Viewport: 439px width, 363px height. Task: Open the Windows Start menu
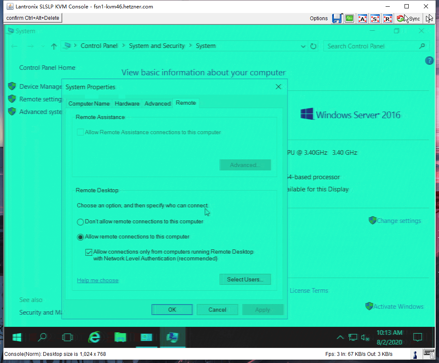pyautogui.click(x=17, y=337)
